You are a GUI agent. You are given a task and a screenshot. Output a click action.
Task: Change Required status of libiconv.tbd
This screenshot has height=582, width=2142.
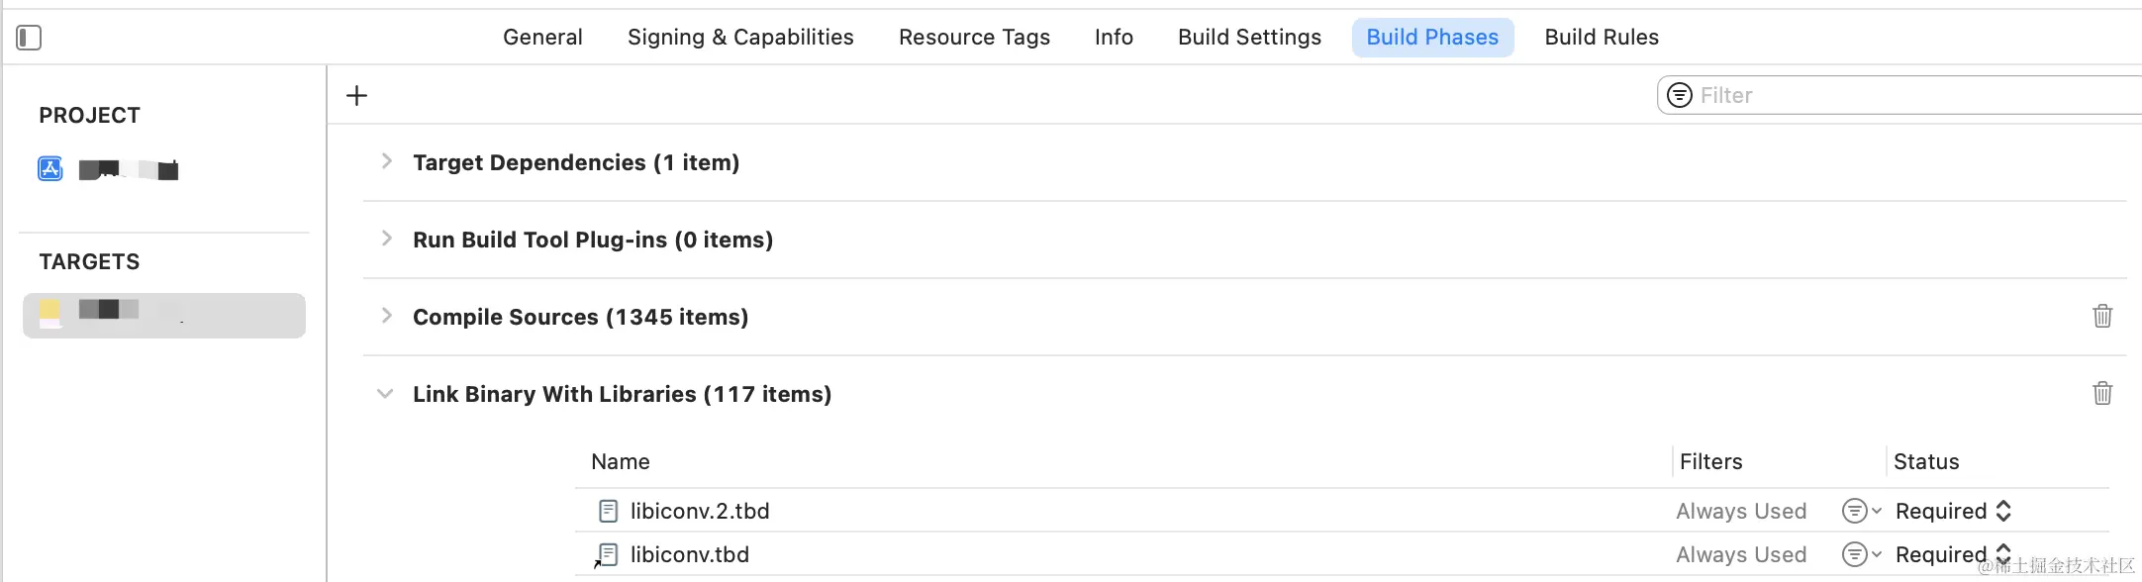click(1953, 554)
